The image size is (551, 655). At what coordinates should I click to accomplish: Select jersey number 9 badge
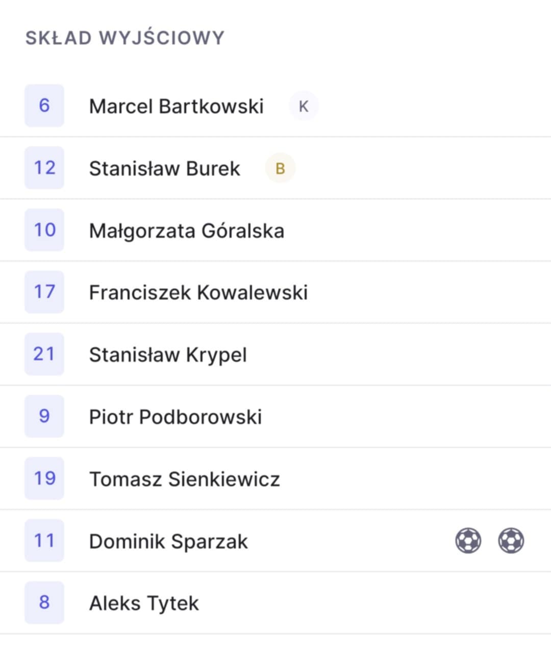44,416
